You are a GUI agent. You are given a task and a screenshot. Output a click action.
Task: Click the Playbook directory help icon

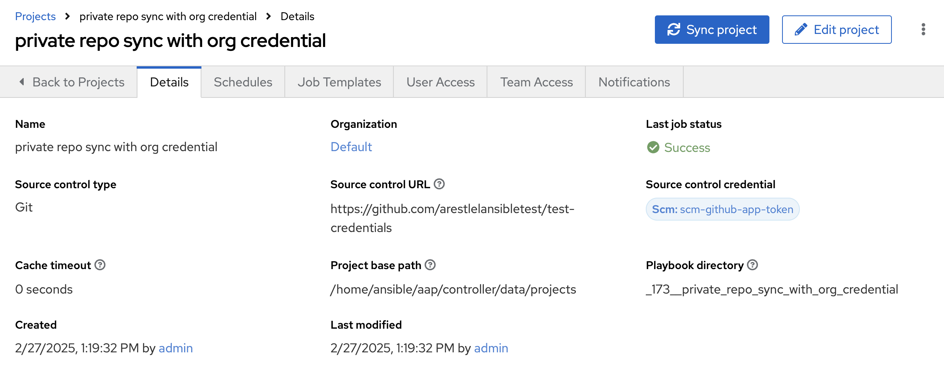point(753,265)
